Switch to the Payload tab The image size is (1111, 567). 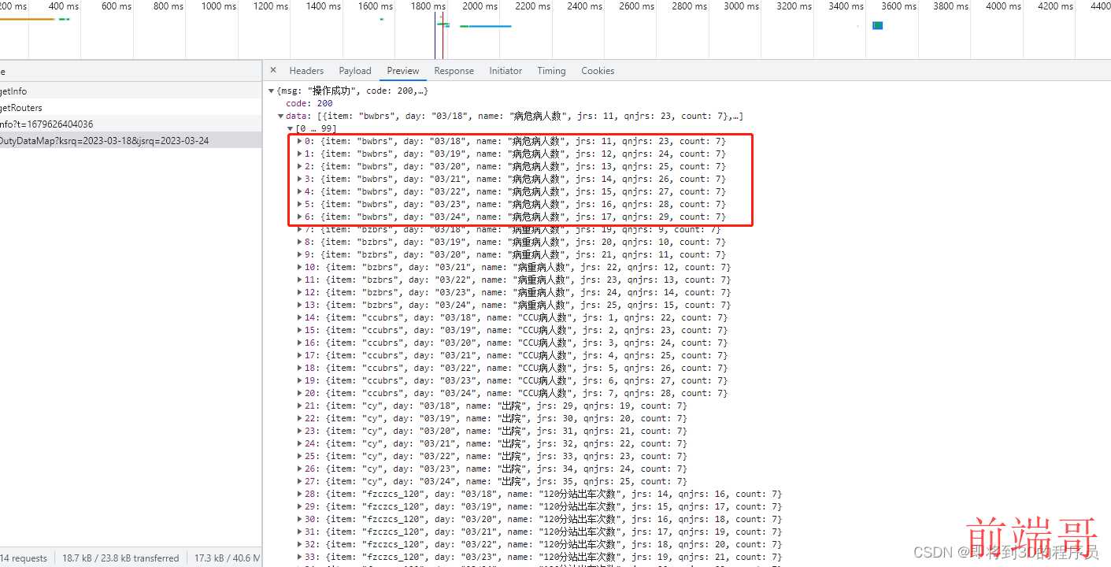click(x=355, y=71)
